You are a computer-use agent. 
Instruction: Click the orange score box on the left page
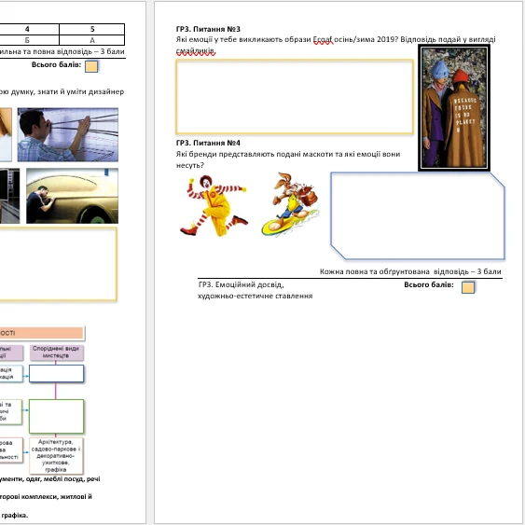click(x=91, y=66)
